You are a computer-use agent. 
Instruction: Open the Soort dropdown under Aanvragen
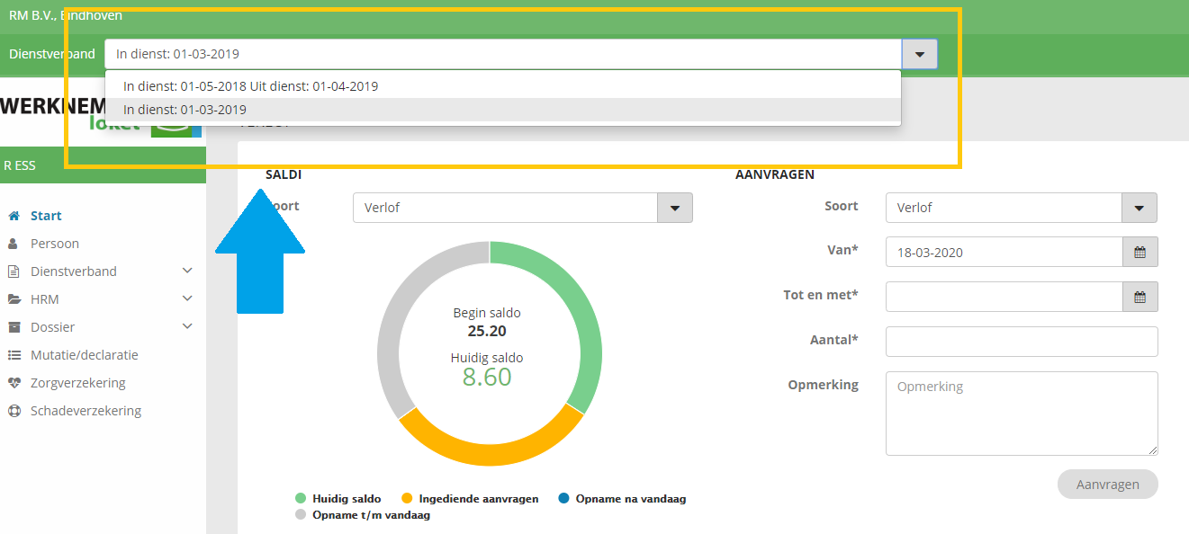(1139, 208)
